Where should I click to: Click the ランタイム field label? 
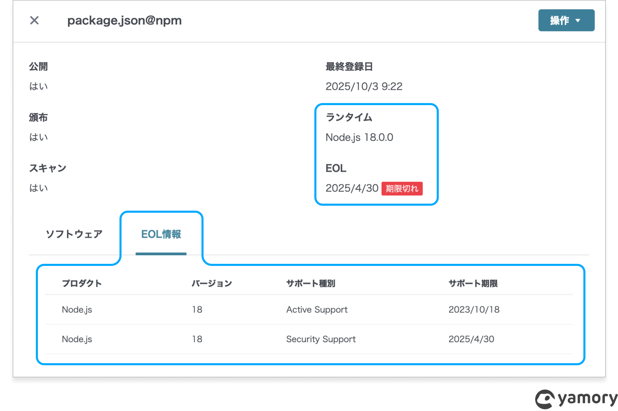point(349,117)
